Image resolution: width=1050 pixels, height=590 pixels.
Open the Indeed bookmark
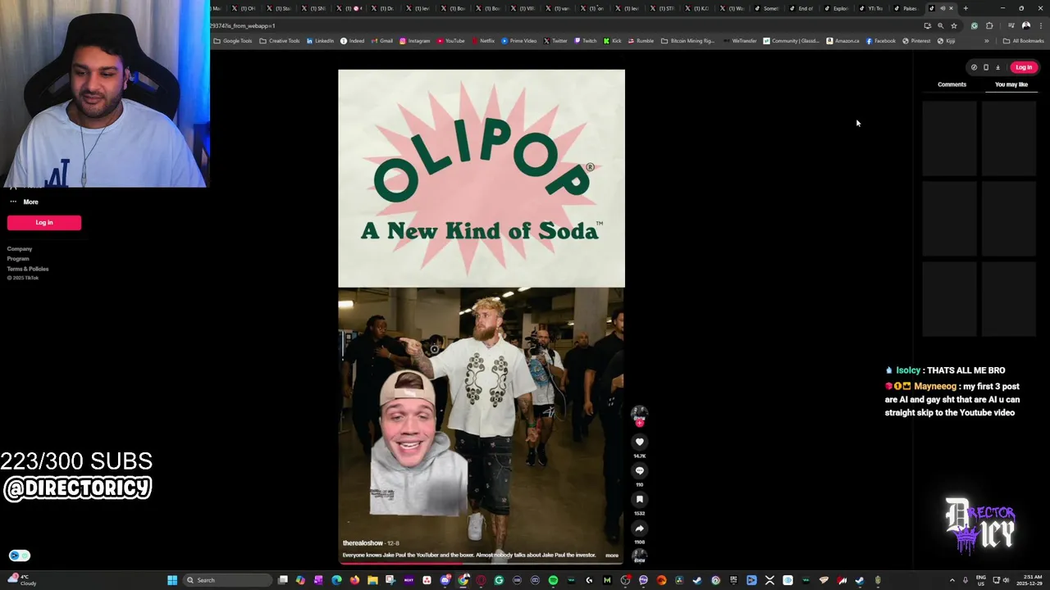pyautogui.click(x=352, y=41)
